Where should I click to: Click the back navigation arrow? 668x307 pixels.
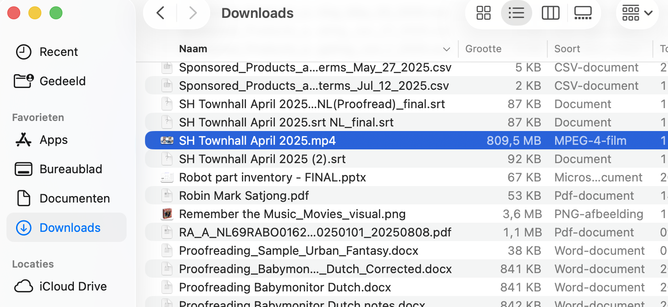point(159,13)
